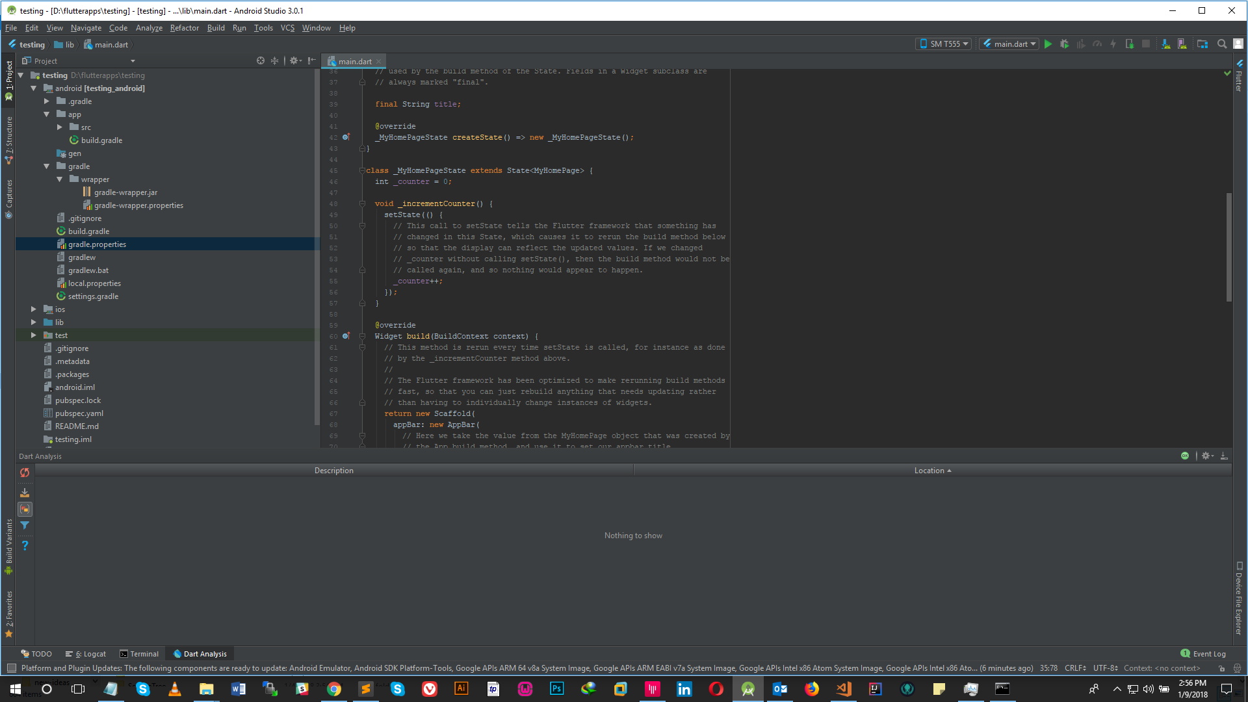Expand the src folder
Image resolution: width=1248 pixels, height=702 pixels.
click(60, 127)
